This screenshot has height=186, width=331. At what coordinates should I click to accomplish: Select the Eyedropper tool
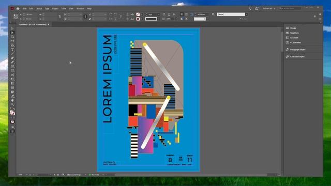click(12, 96)
